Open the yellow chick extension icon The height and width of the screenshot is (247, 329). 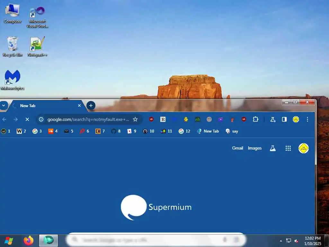point(186,119)
